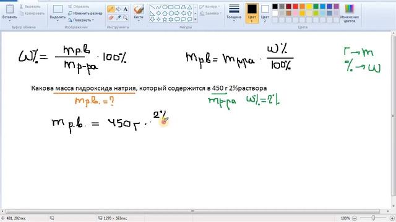Click the Вставить (Paste) clipboard icon
The height and width of the screenshot is (222, 396).
[x=10, y=9]
